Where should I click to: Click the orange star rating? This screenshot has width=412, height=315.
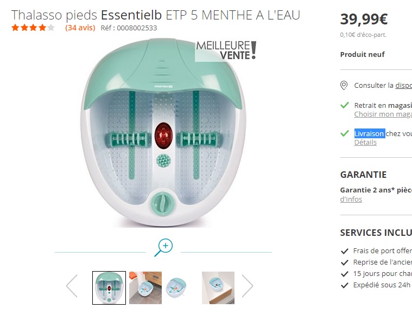point(33,28)
